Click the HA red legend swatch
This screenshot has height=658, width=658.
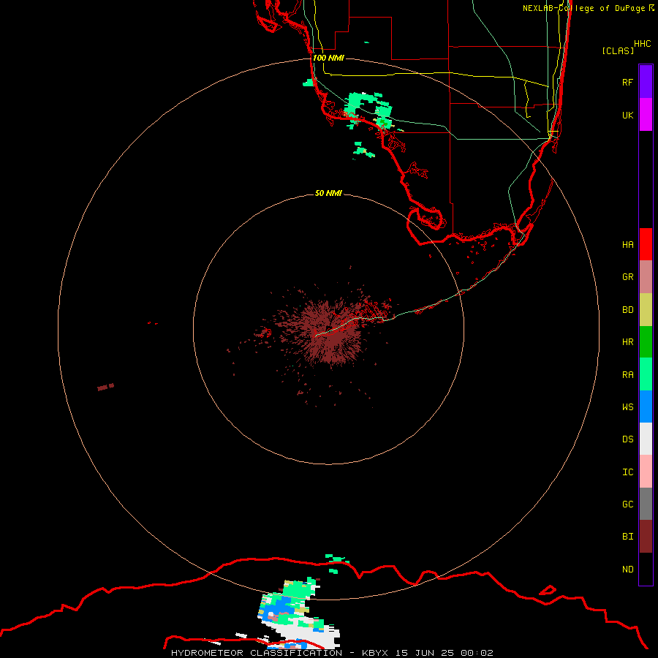click(x=646, y=244)
